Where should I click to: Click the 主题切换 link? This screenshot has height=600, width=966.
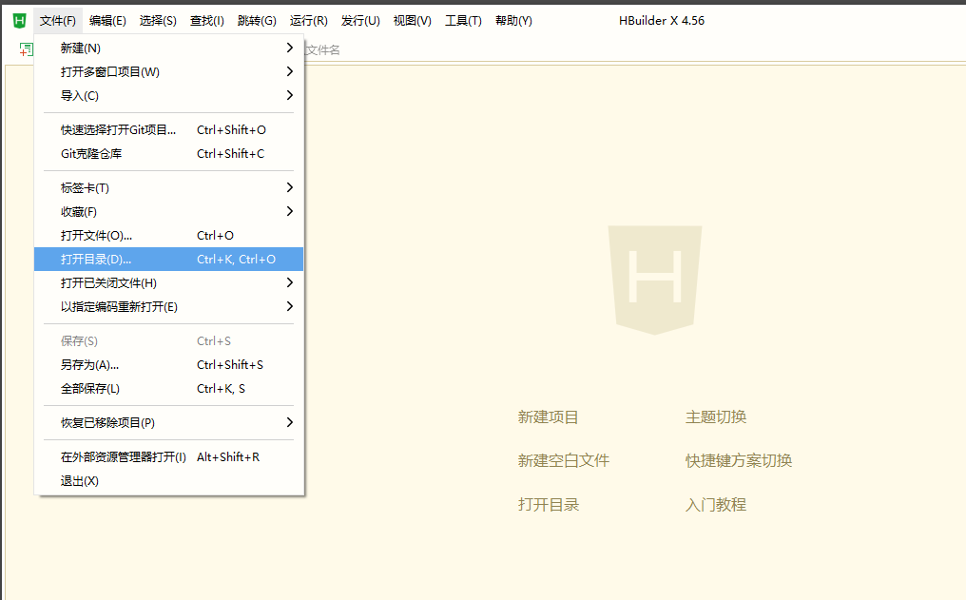(716, 417)
